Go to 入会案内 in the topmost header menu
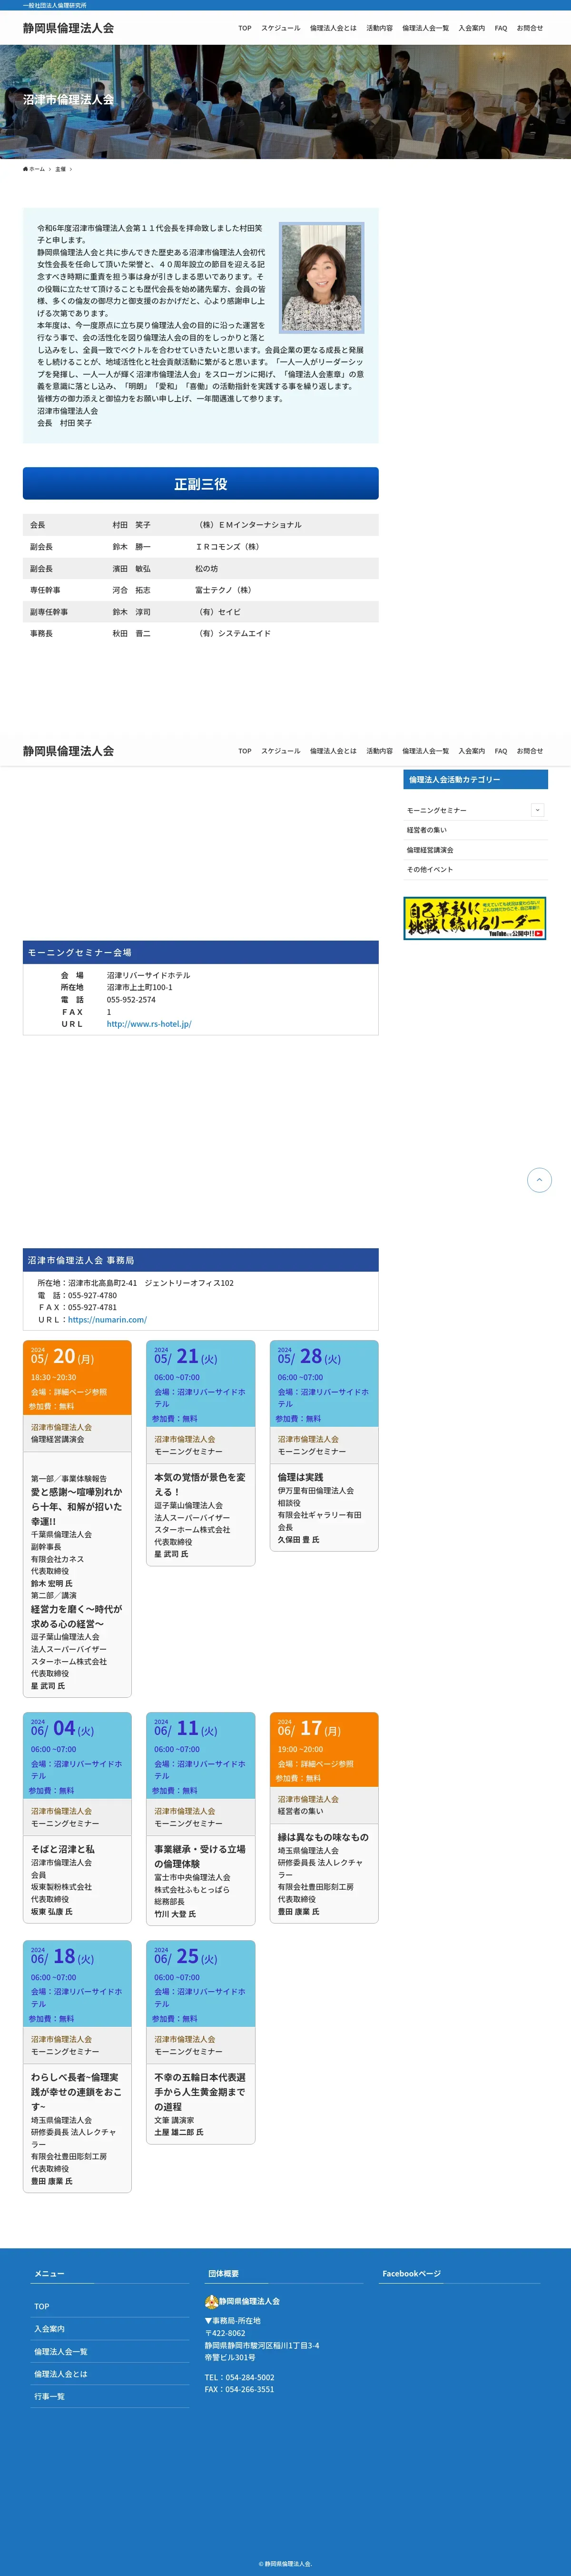 472,28
